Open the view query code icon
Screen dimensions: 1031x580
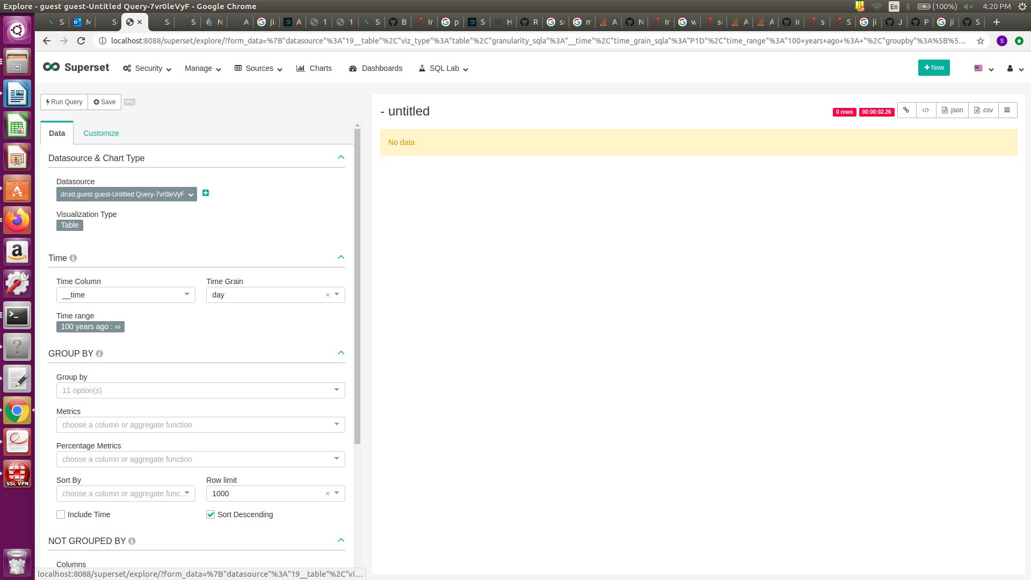point(926,110)
